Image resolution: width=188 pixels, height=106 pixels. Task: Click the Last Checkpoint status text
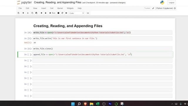click(95, 3)
